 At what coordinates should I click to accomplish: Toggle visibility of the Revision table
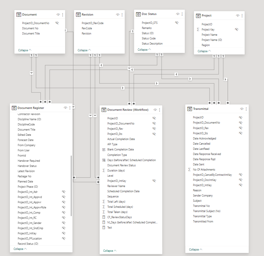[x=118, y=15]
